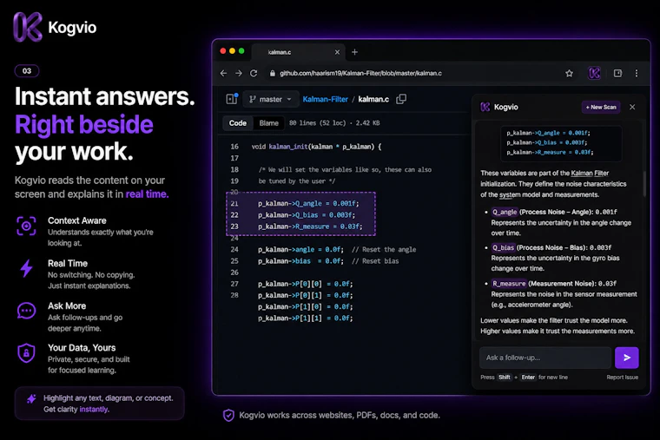Click the sparkle icon in highlight tip box
The height and width of the screenshot is (440, 660).
[x=31, y=398]
